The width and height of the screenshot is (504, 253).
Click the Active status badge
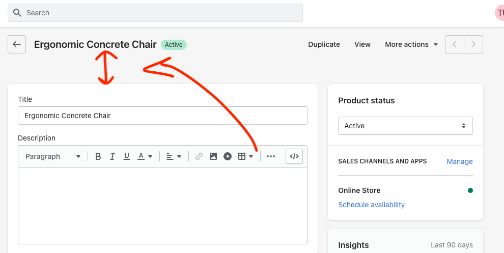click(174, 45)
